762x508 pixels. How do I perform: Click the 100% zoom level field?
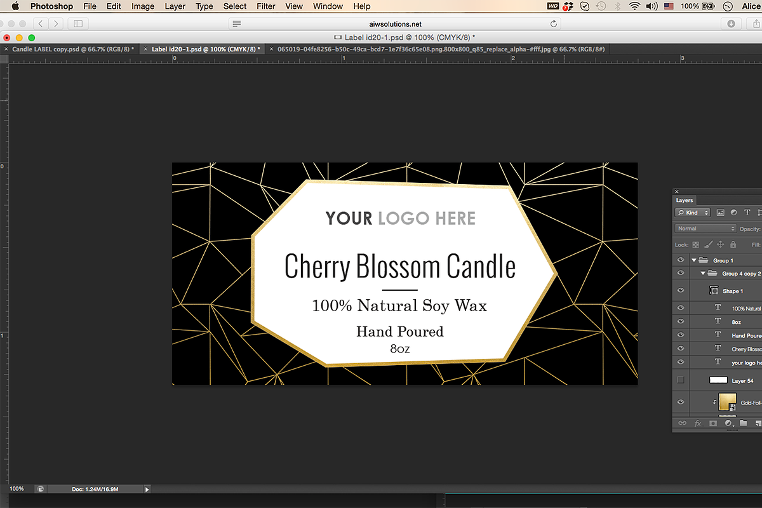(17, 489)
